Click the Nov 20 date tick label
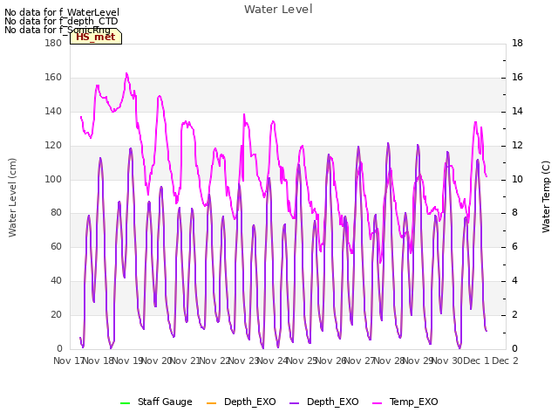This screenshot has height=419, width=558. click(x=157, y=361)
